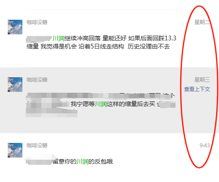
Task: Click the blurred text before 川润继续冲高回落
Action: coord(39,39)
